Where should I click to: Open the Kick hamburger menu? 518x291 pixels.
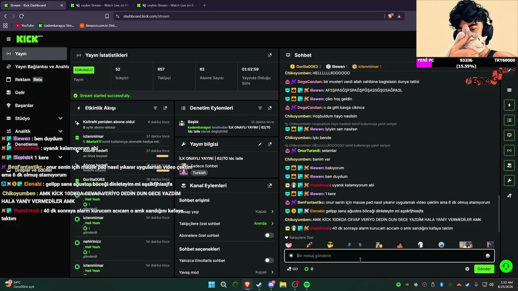point(8,39)
